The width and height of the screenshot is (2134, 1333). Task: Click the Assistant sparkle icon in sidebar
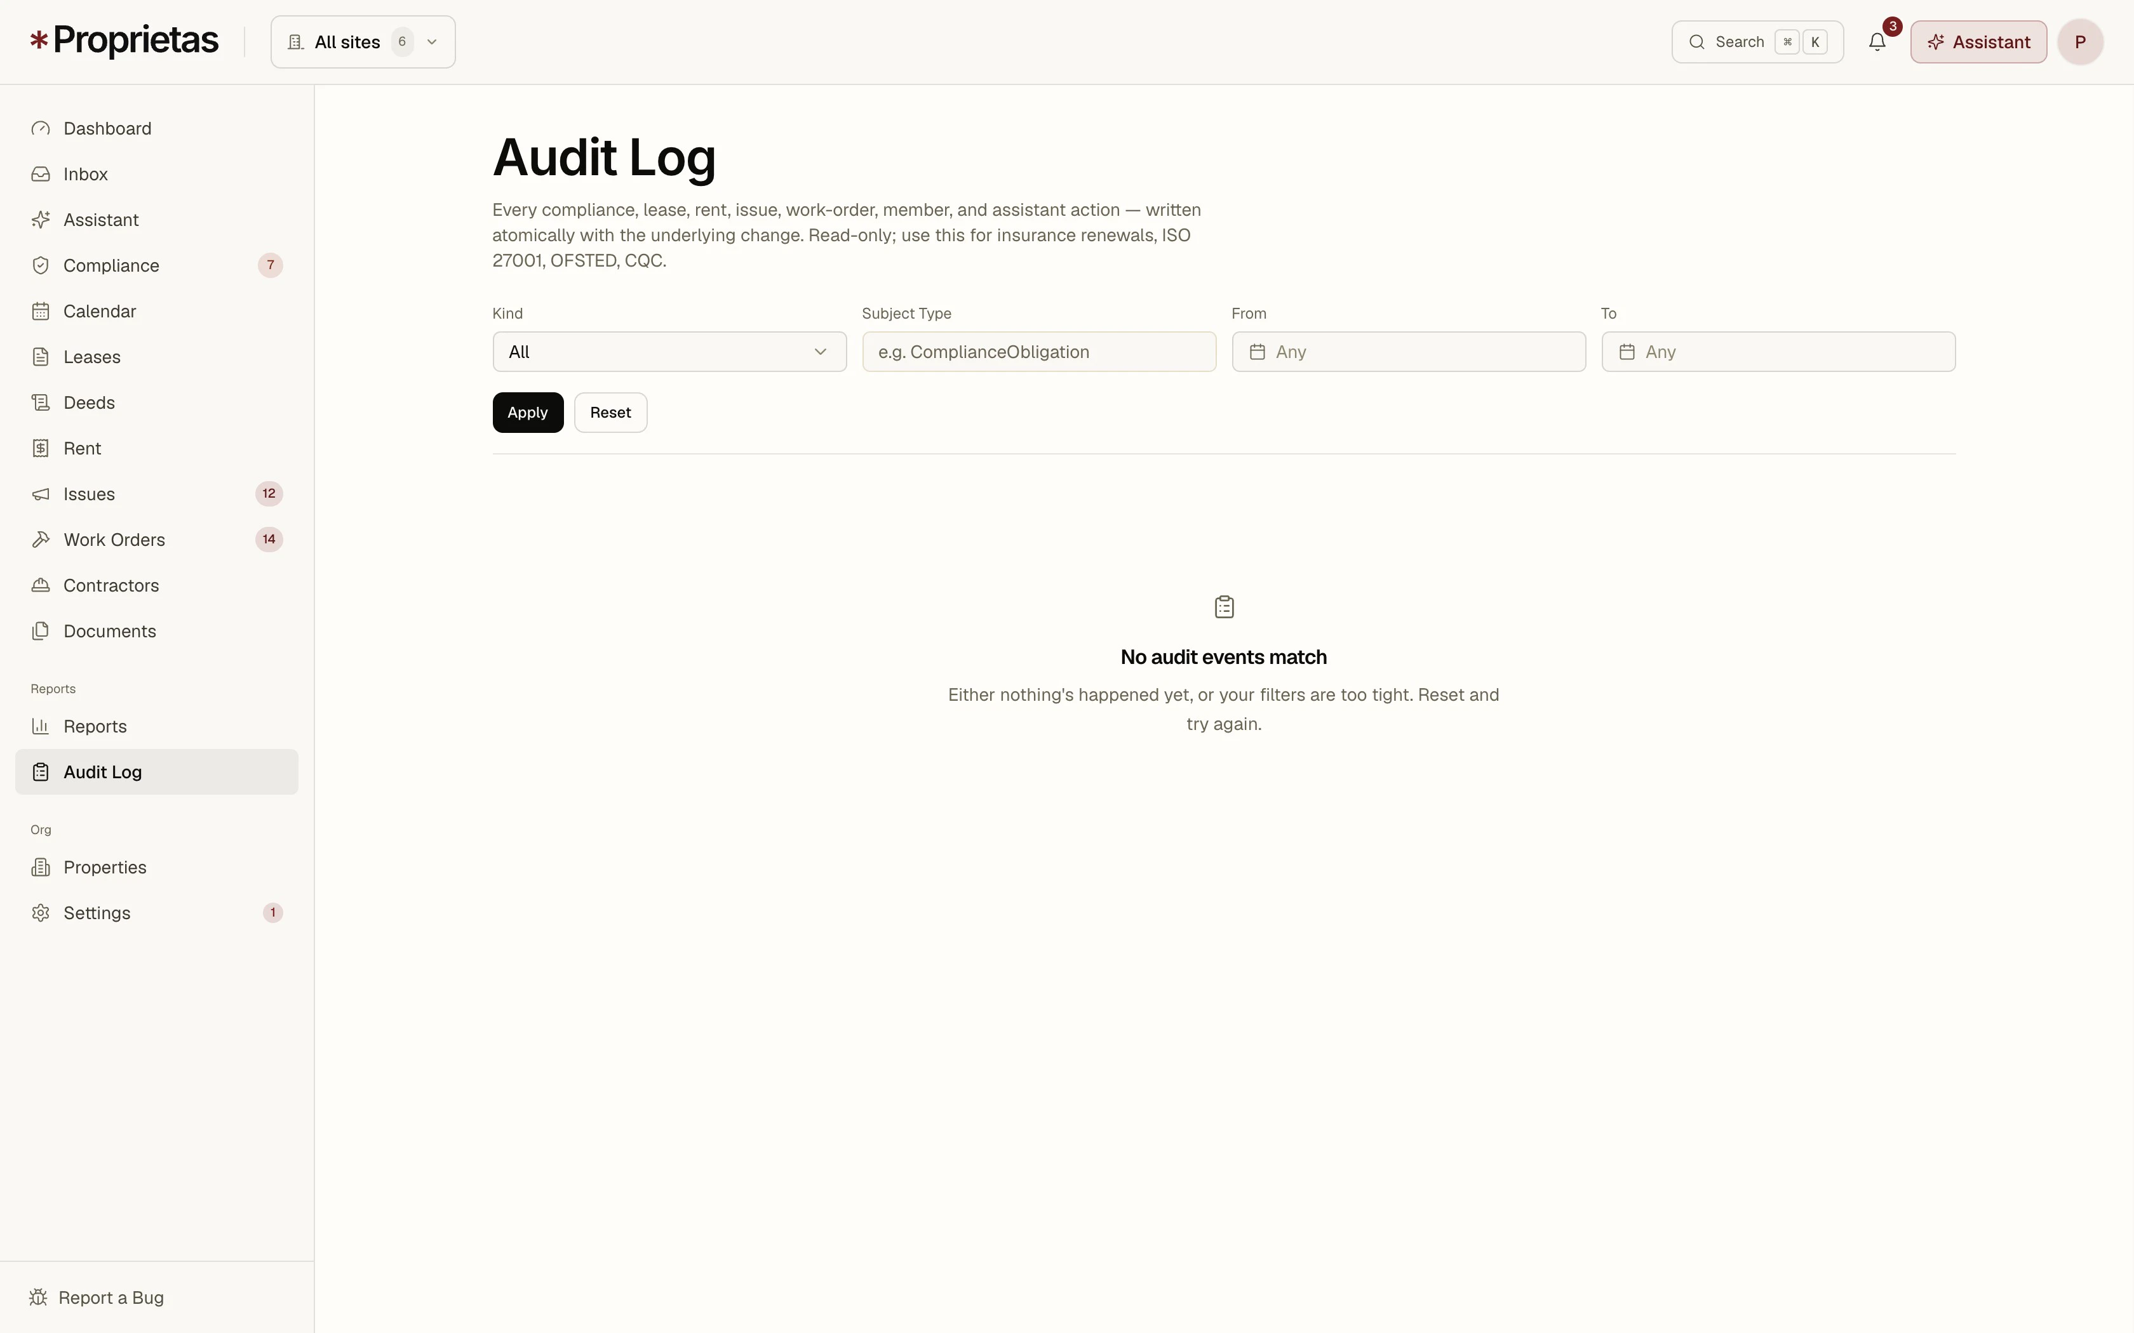coord(41,220)
